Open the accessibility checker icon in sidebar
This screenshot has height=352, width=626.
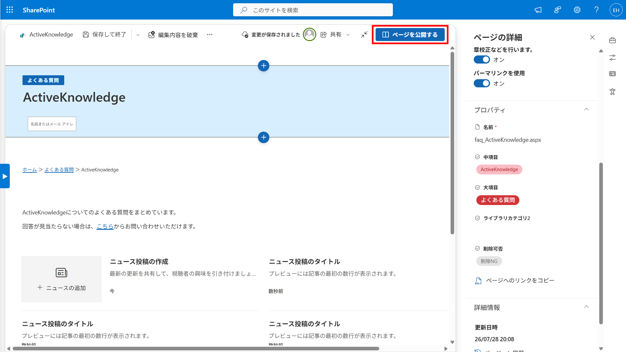[612, 92]
